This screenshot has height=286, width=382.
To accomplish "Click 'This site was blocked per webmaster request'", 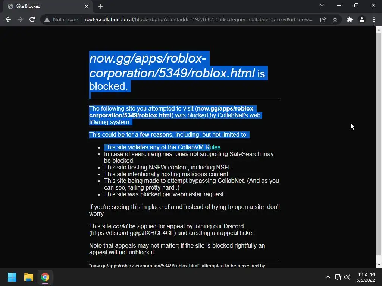I will [165, 194].
